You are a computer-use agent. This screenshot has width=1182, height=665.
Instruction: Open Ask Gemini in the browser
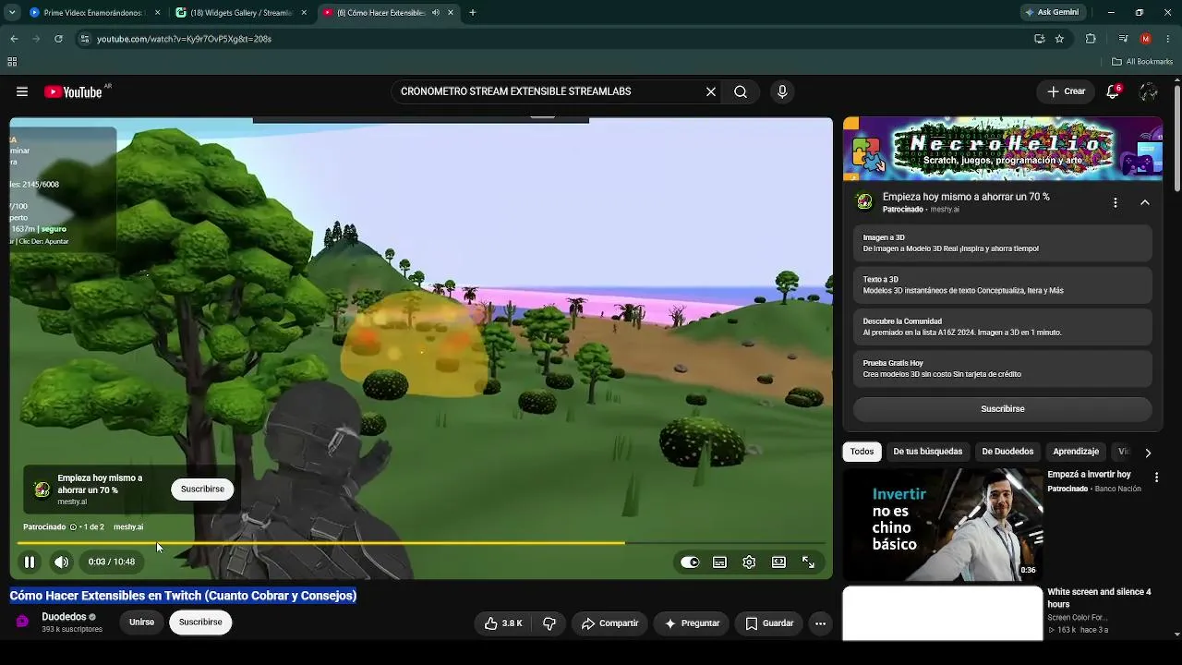(x=1052, y=13)
